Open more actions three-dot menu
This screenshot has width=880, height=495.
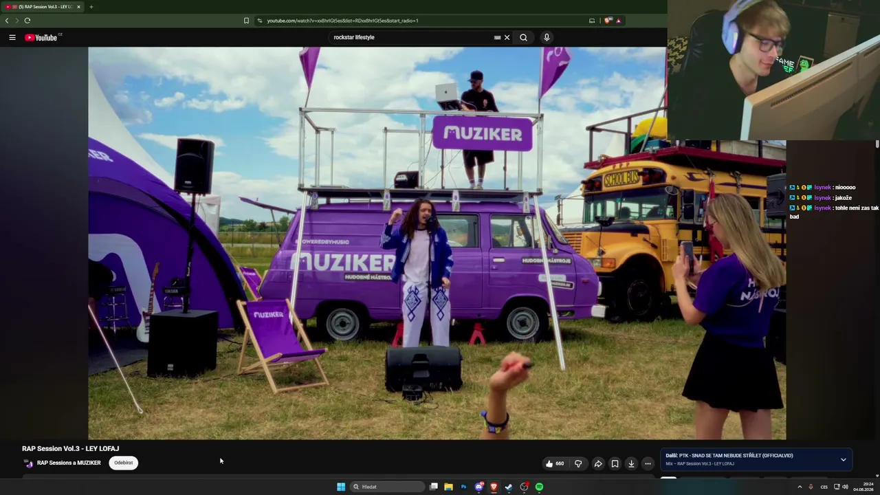648,463
